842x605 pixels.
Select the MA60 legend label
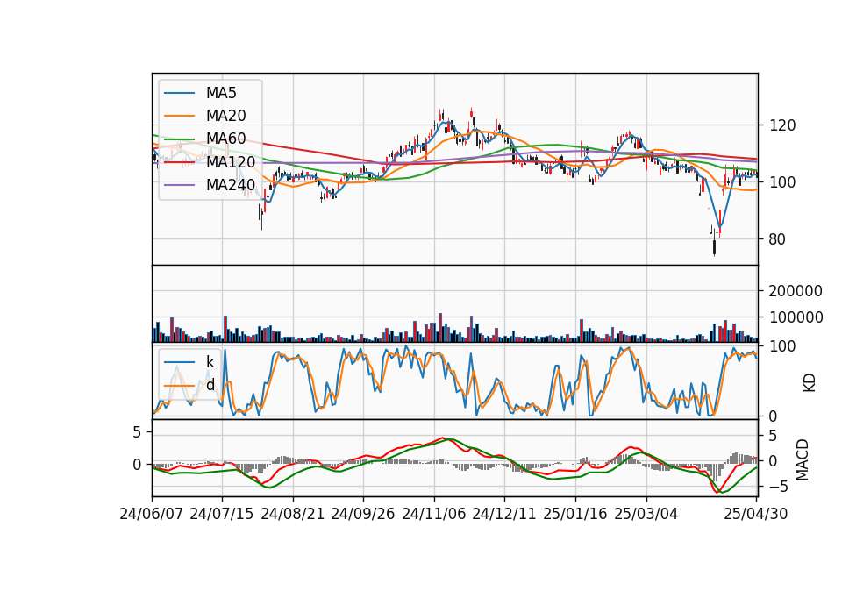pos(225,139)
